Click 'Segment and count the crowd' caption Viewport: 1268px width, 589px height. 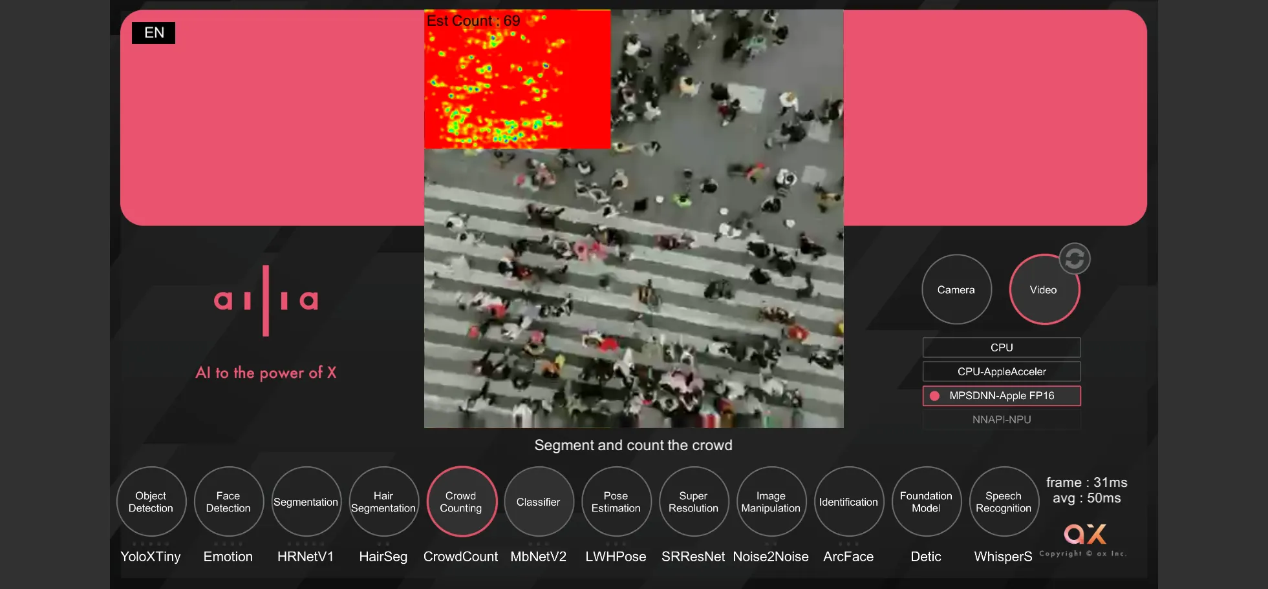634,445
